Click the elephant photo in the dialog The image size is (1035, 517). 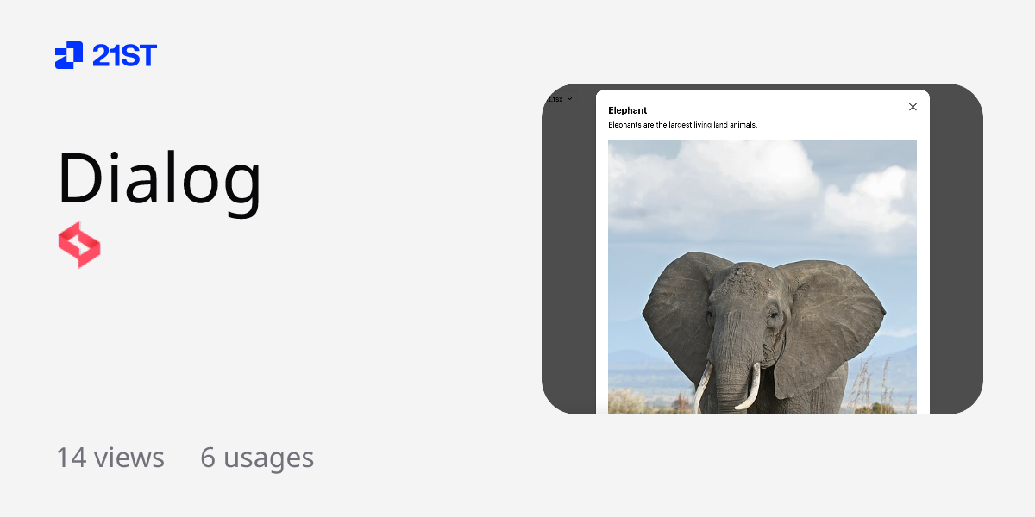(x=762, y=277)
